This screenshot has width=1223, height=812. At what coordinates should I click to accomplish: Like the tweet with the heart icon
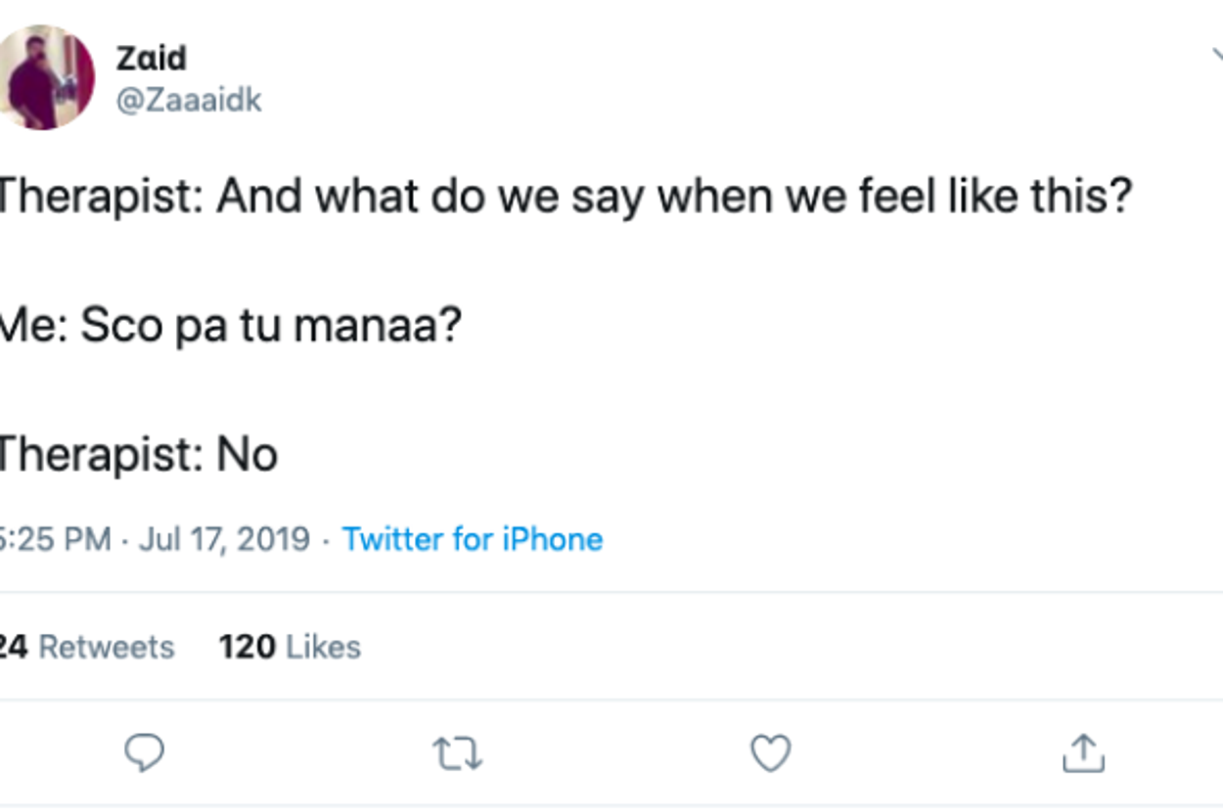tap(770, 753)
